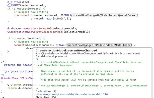Click currentRowChanged signature in the disconnect call

point(104,15)
